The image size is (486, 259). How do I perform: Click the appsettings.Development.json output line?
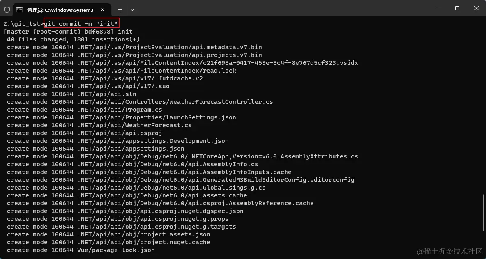(117, 141)
